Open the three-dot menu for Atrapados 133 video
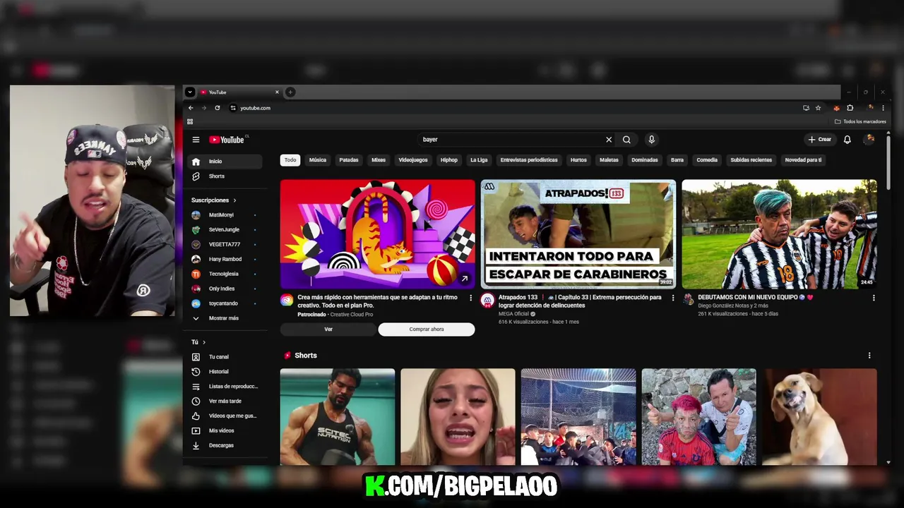This screenshot has width=904, height=508. tap(672, 298)
